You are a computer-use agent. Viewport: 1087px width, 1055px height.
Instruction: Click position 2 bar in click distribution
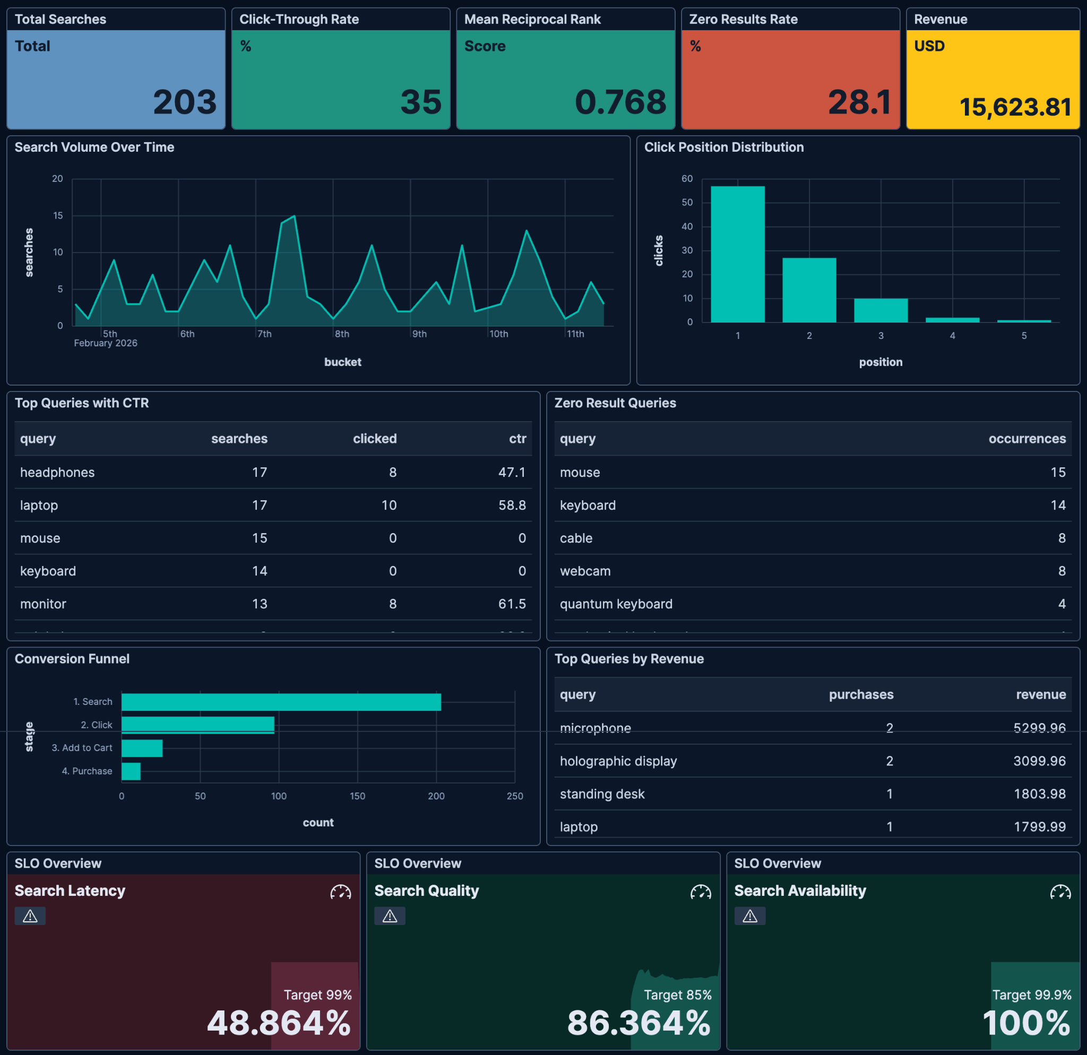809,290
